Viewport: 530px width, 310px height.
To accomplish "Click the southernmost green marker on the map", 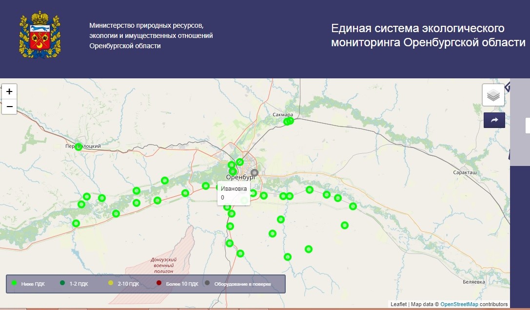I will [288, 257].
